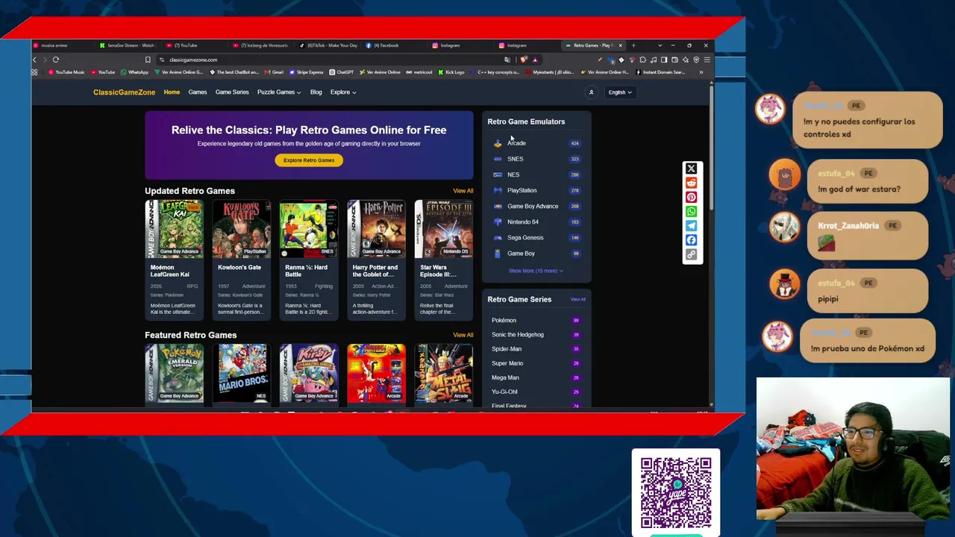Open the Sonic the Hedgehog series
This screenshot has height=537, width=955.
536,335
